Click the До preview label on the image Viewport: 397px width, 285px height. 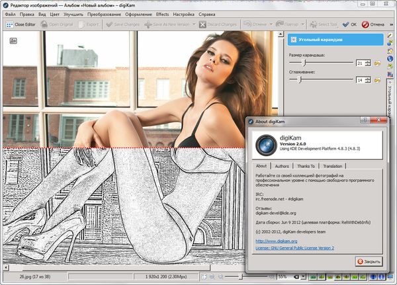pos(13,40)
